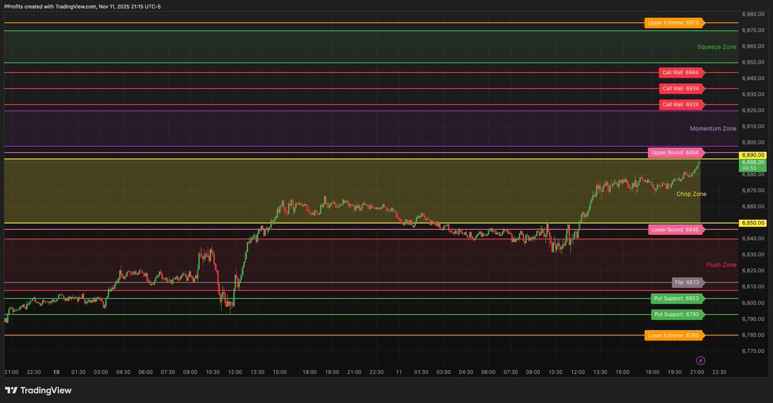
Task: Click the green current price label 6,886.00
Action: click(x=754, y=164)
